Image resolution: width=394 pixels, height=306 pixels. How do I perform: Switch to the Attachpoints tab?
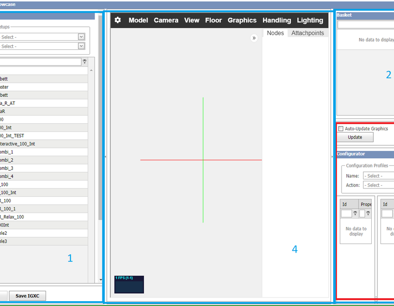pos(308,33)
